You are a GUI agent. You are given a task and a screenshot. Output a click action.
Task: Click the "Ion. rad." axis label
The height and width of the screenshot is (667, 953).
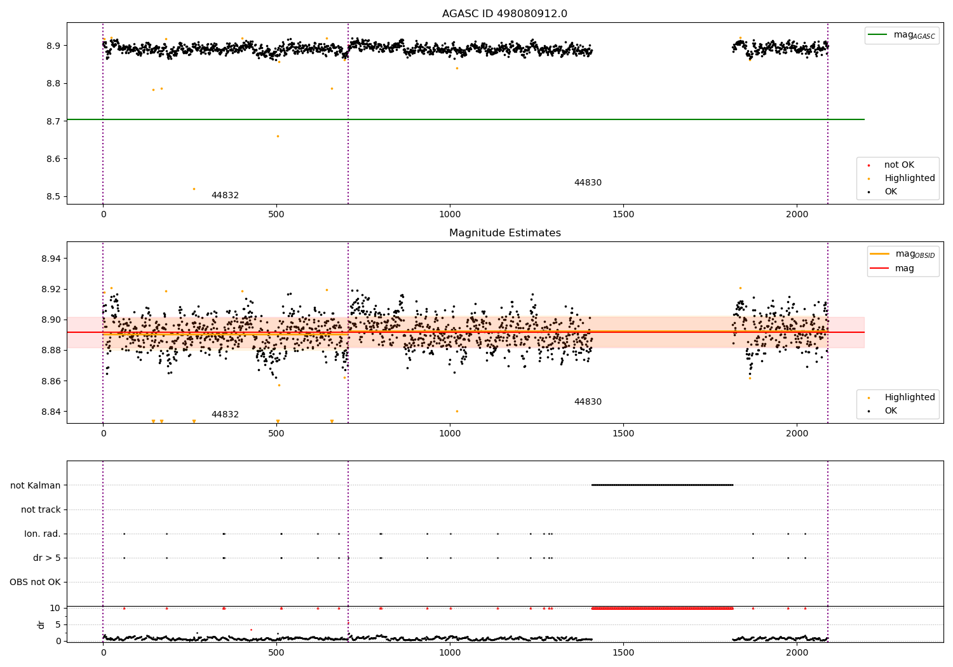(43, 534)
